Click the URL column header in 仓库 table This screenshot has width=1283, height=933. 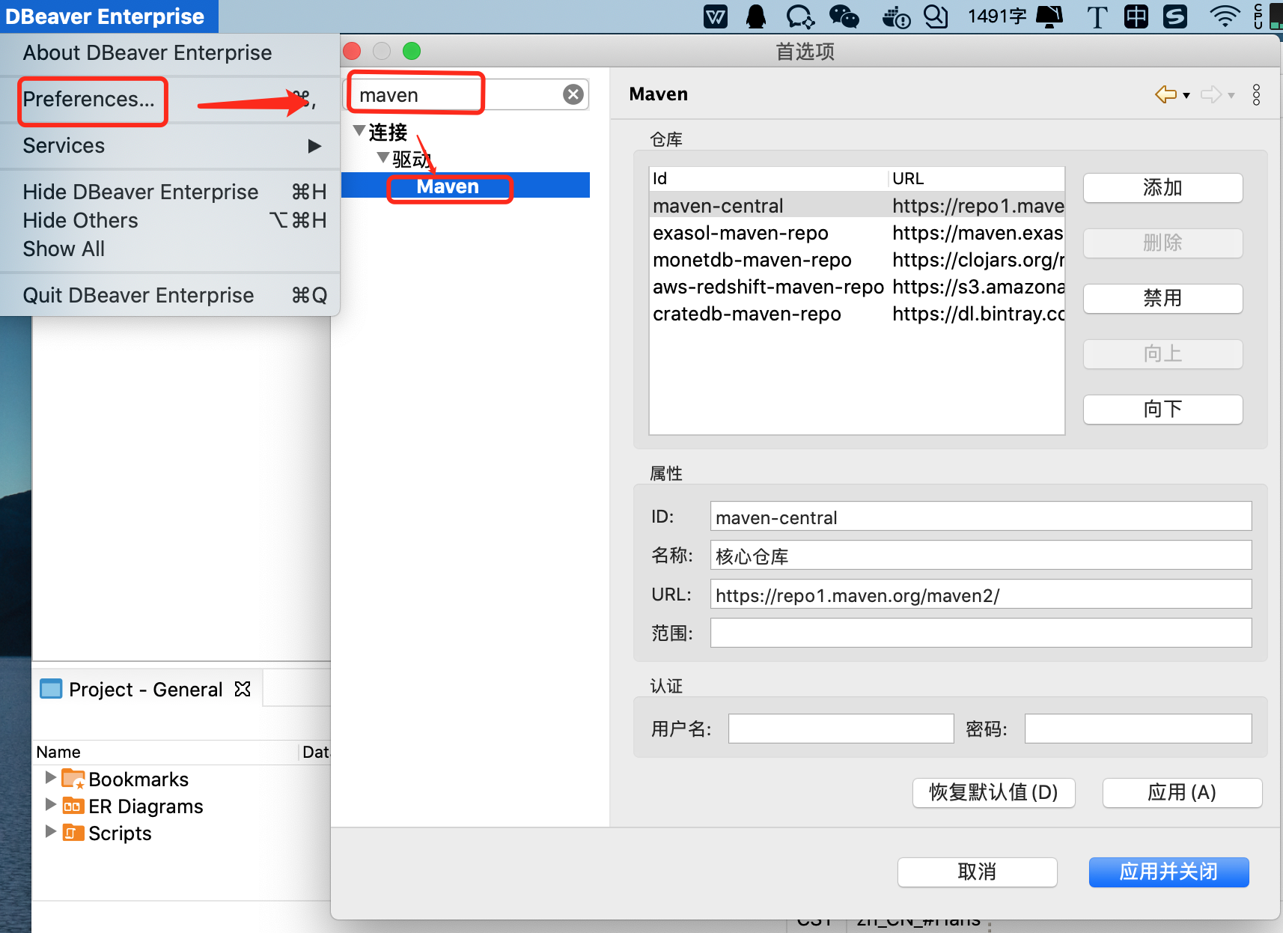click(x=977, y=178)
